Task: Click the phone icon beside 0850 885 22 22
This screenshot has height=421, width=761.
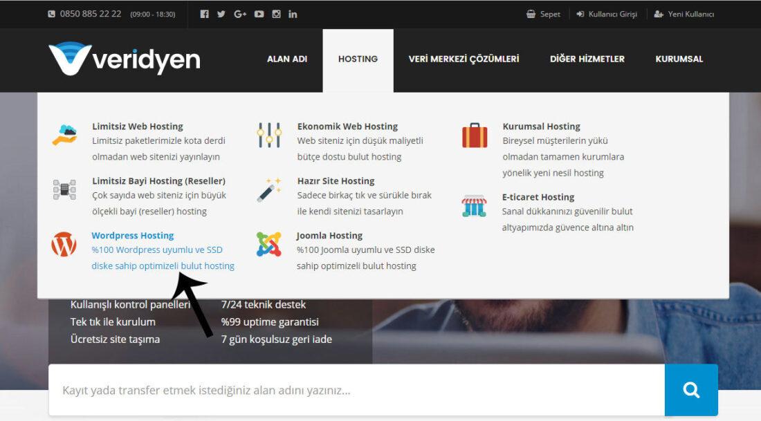Action: click(x=51, y=14)
